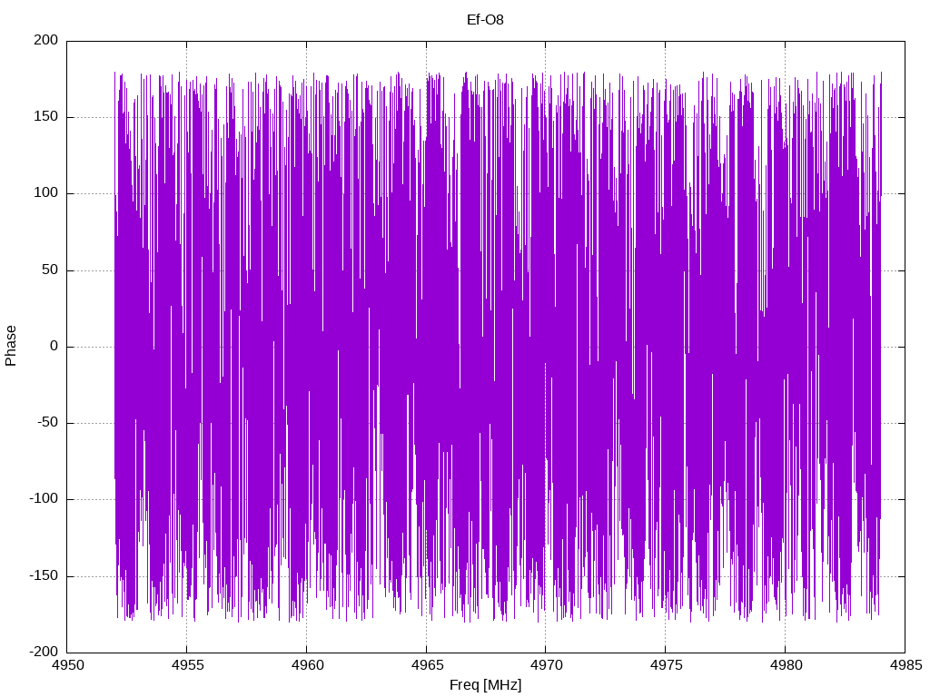Image resolution: width=930 pixels, height=697 pixels.
Task: Select the 4970 x-axis tick label
Action: point(546,665)
